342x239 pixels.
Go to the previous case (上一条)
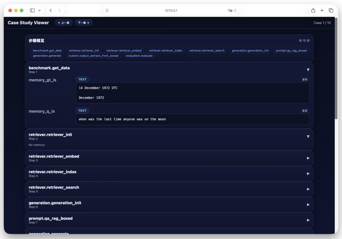(x=64, y=23)
